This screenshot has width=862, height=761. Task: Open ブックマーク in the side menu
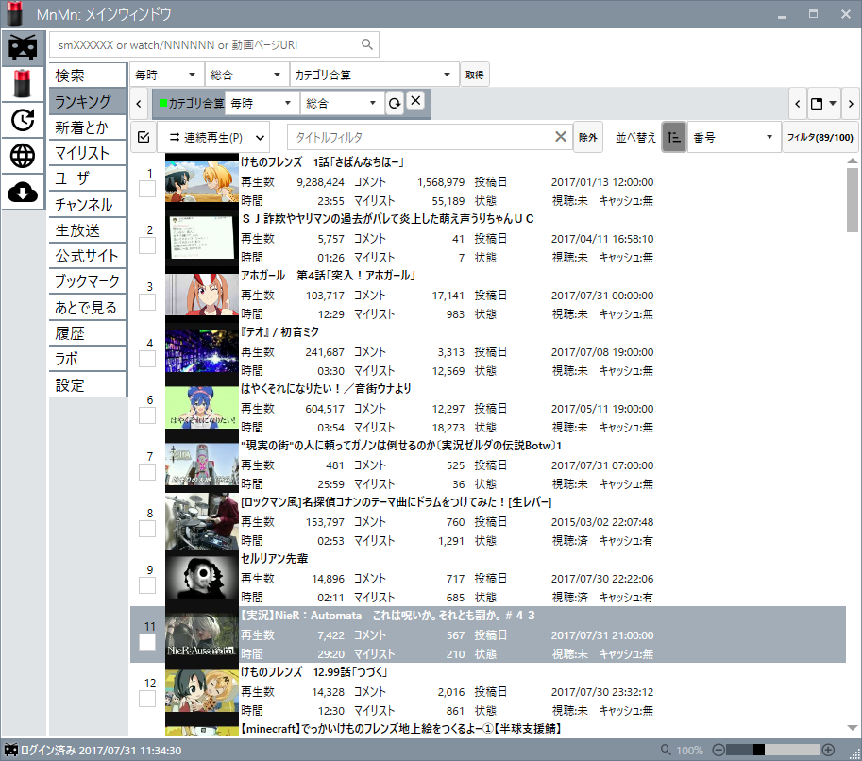[x=88, y=281]
